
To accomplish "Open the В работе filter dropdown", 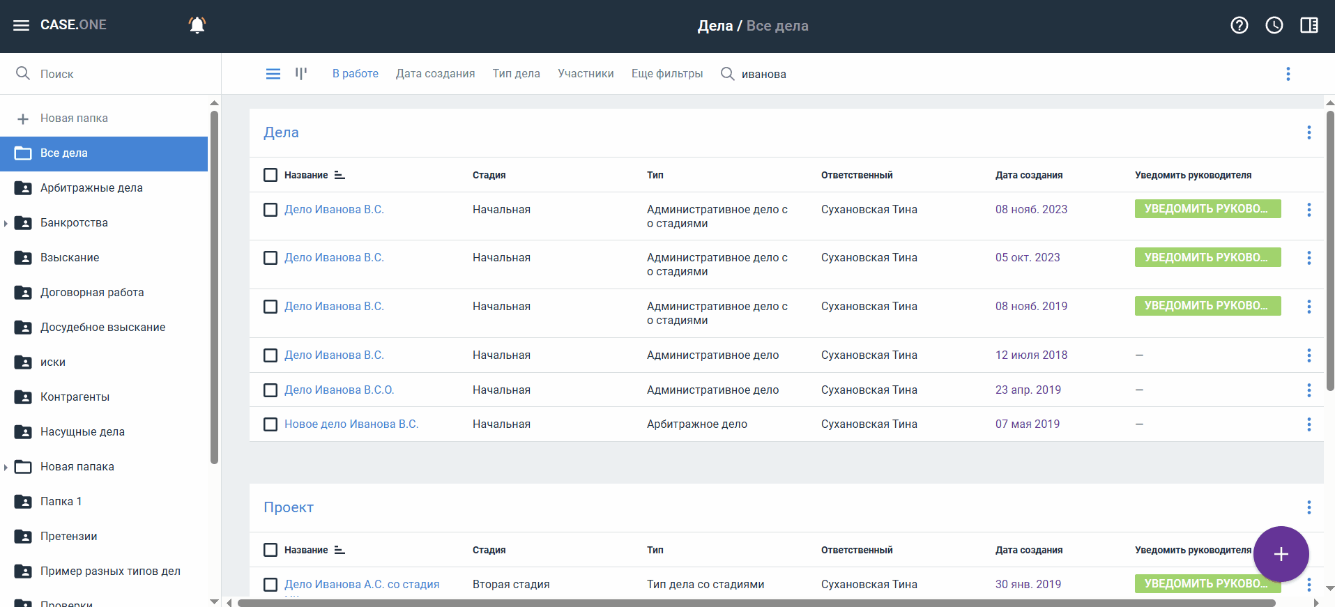I will 356,74.
